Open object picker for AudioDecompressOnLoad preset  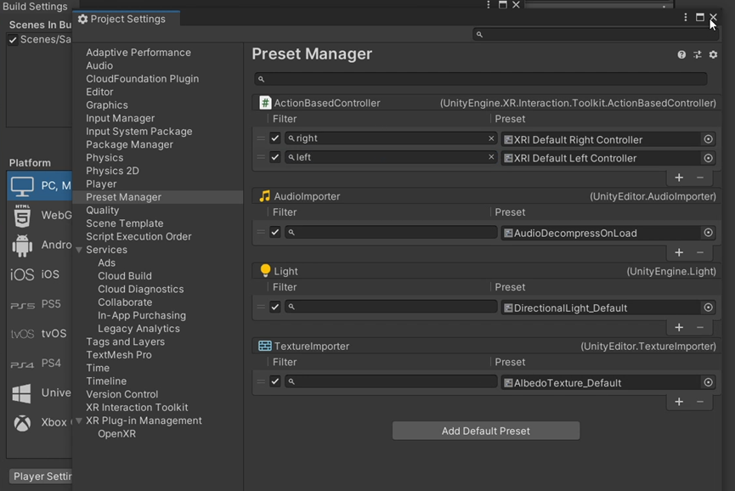click(709, 233)
